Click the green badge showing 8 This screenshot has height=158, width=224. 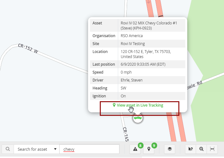point(140,146)
